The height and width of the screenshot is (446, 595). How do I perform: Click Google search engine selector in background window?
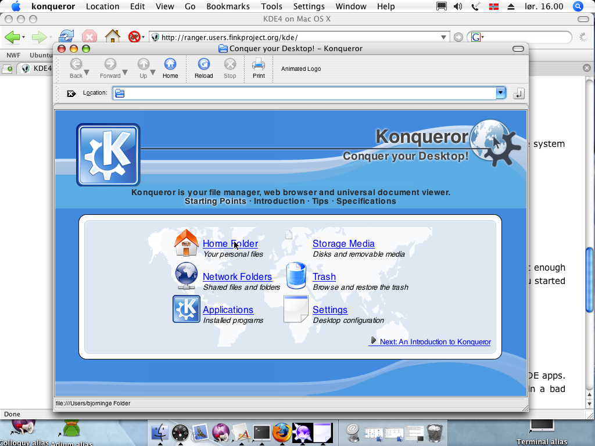point(478,37)
